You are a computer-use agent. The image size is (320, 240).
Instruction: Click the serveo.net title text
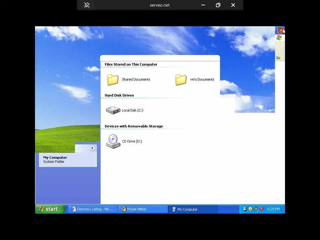coord(160,5)
